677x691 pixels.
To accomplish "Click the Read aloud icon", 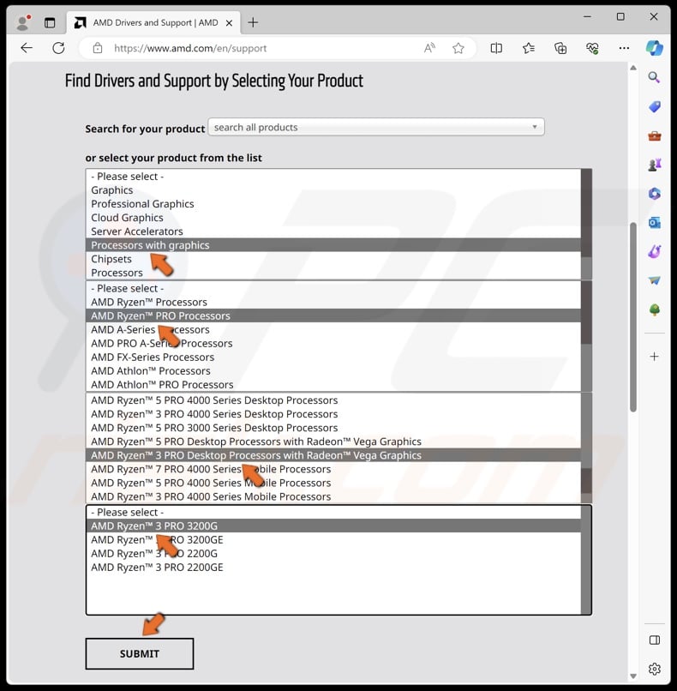I will coord(429,48).
